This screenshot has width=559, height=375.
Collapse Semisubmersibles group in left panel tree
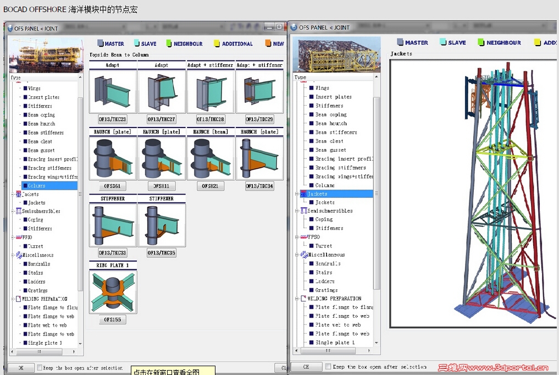13,211
